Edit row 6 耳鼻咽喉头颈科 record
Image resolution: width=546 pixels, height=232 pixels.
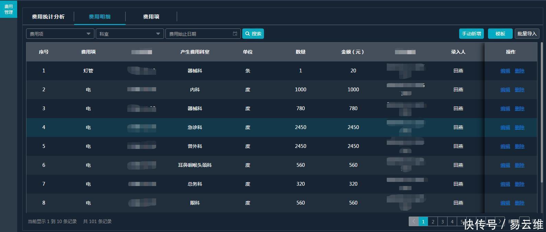coord(505,165)
